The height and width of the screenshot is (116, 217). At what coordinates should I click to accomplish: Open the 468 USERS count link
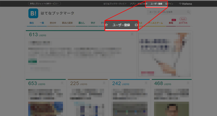click(162, 84)
